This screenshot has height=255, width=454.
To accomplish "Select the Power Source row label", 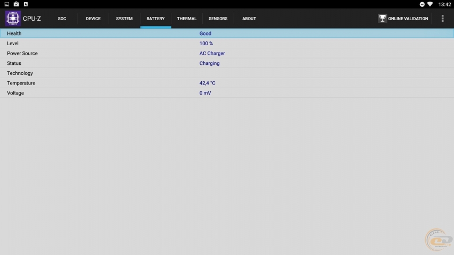I will [x=22, y=53].
